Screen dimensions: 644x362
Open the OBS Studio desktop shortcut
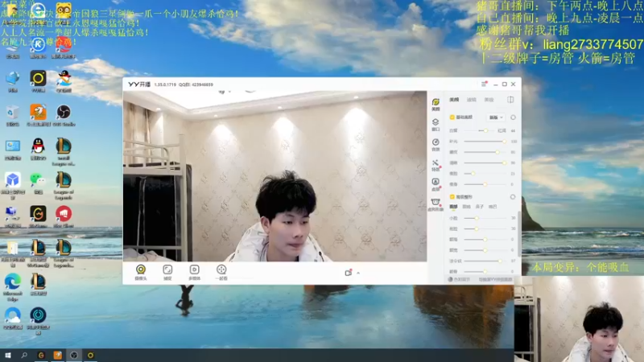pyautogui.click(x=64, y=115)
